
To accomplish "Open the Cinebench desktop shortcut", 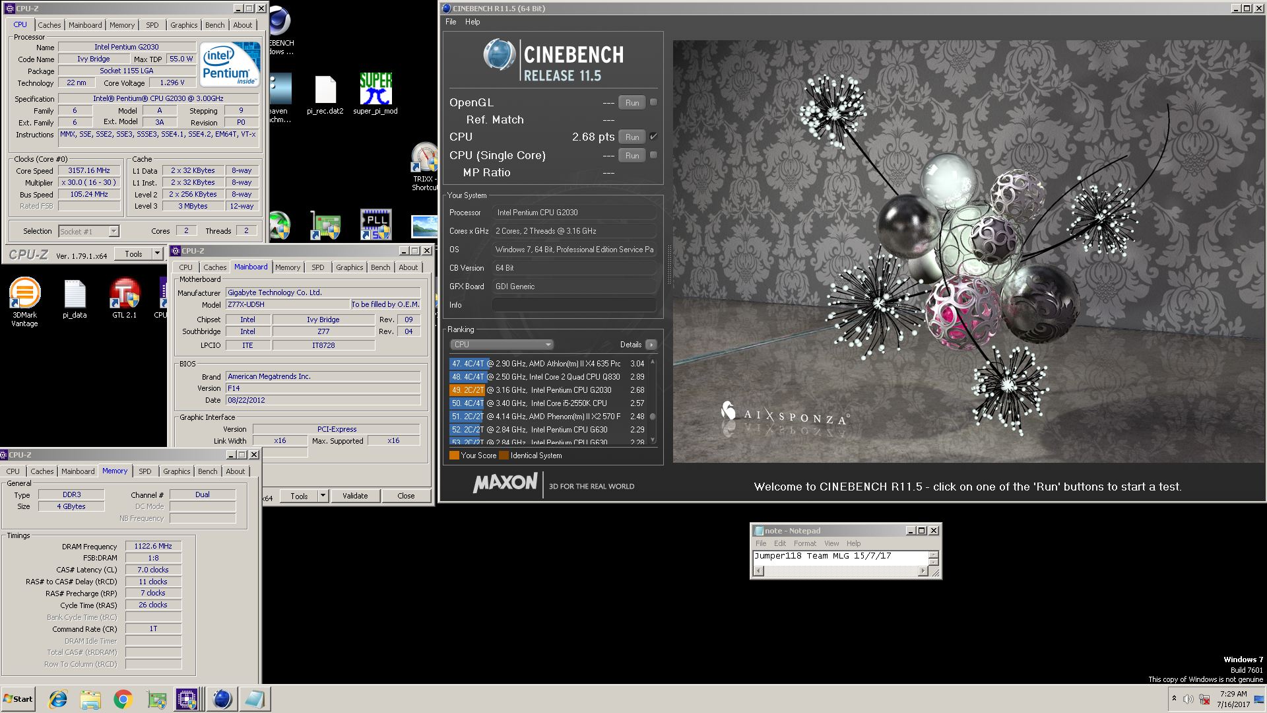I will click(x=280, y=30).
